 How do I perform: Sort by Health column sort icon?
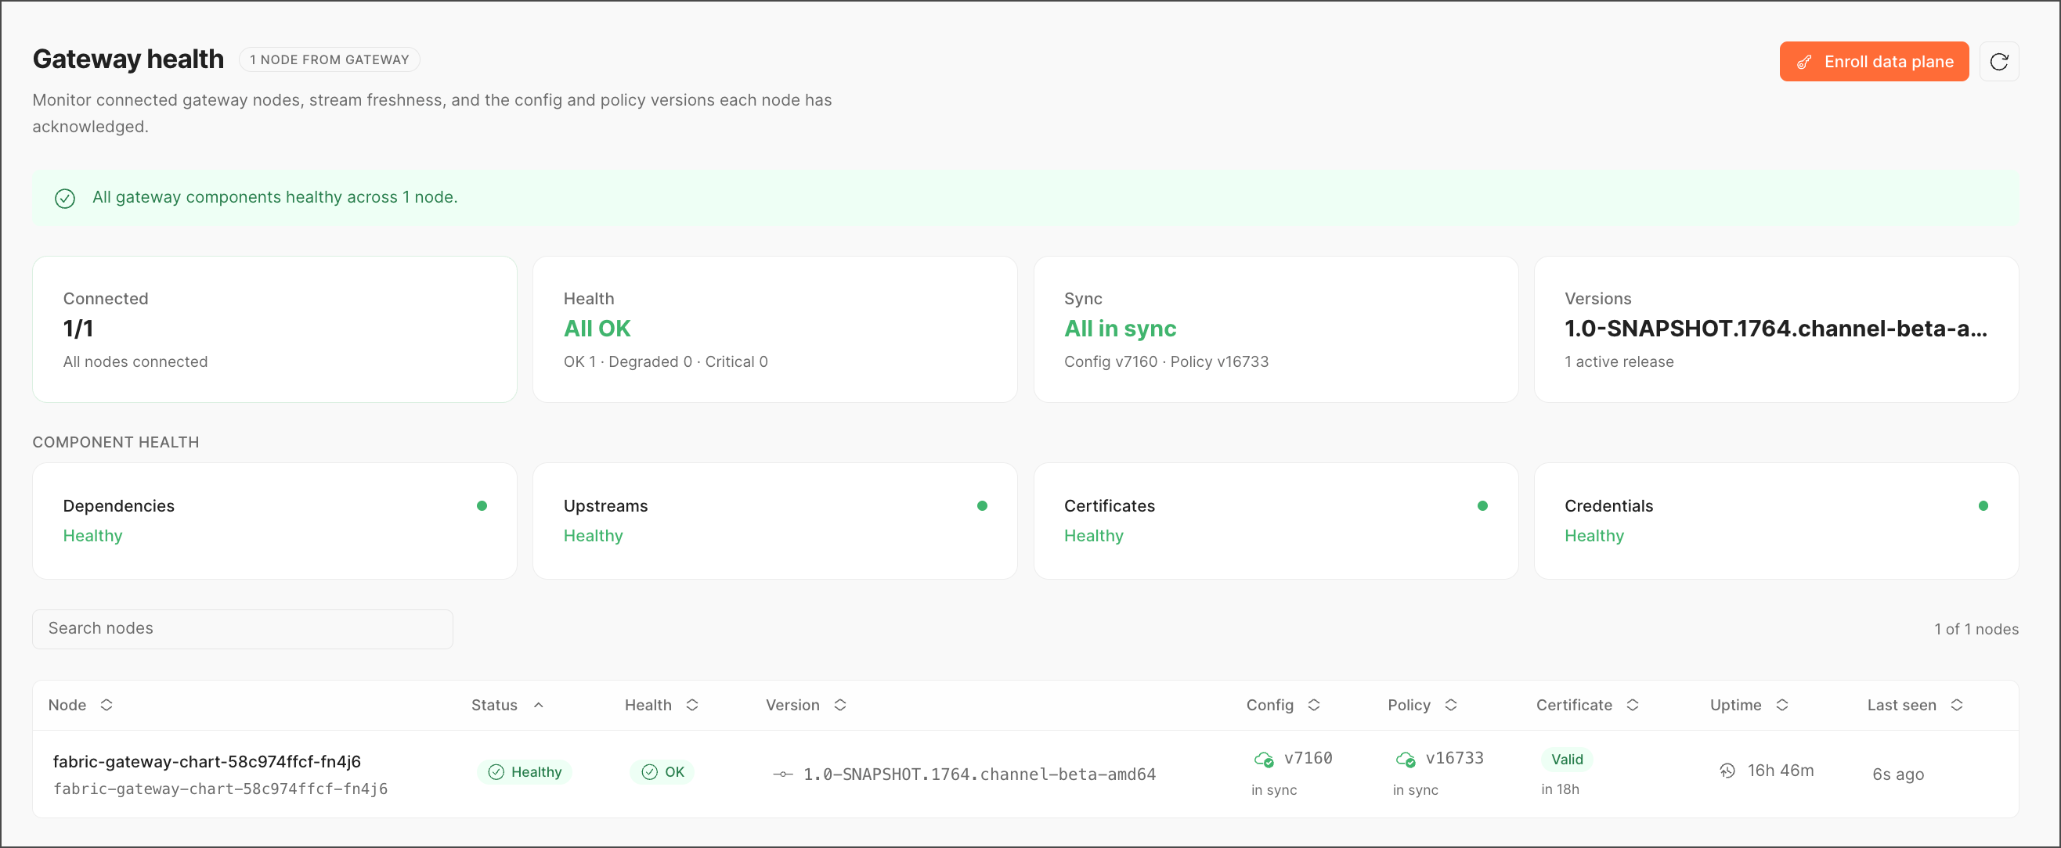point(692,705)
